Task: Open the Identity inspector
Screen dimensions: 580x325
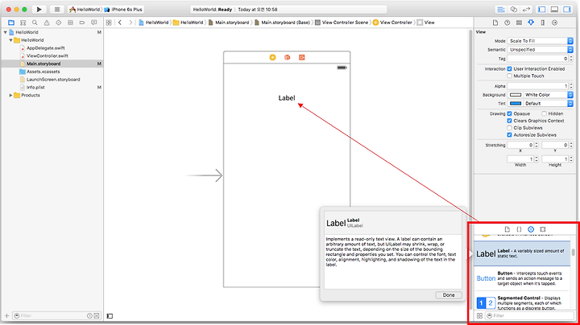Action: coord(519,23)
